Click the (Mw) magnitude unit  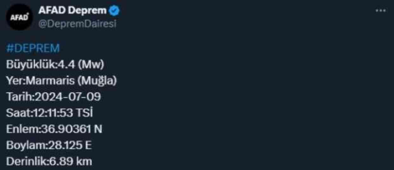91,65
